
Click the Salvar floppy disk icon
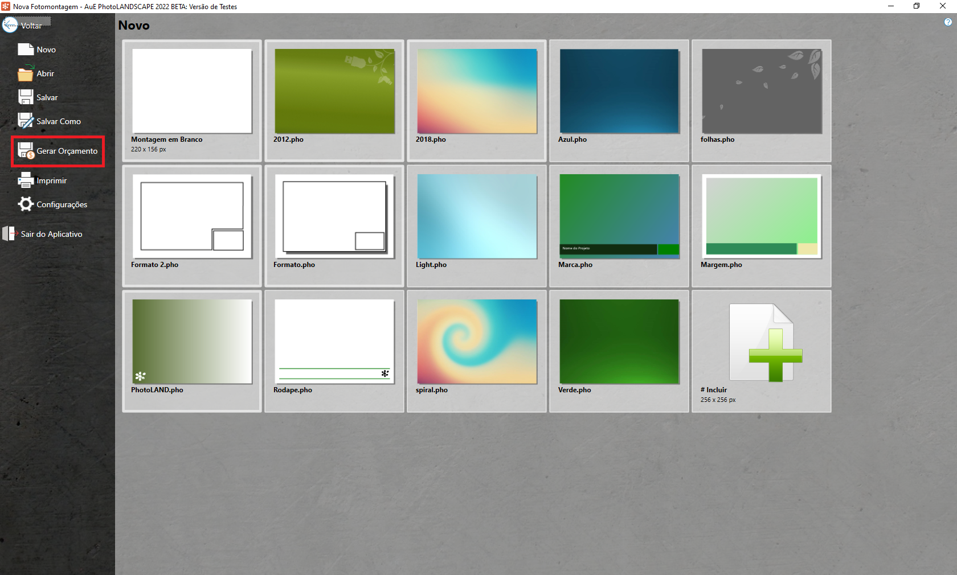click(x=26, y=97)
